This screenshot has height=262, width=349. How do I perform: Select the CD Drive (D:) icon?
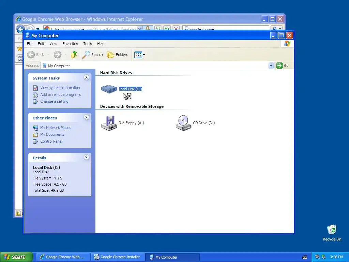point(183,123)
